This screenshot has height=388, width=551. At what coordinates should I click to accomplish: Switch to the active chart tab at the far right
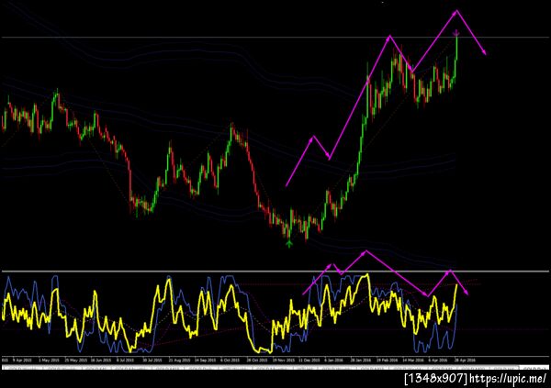tap(534, 369)
